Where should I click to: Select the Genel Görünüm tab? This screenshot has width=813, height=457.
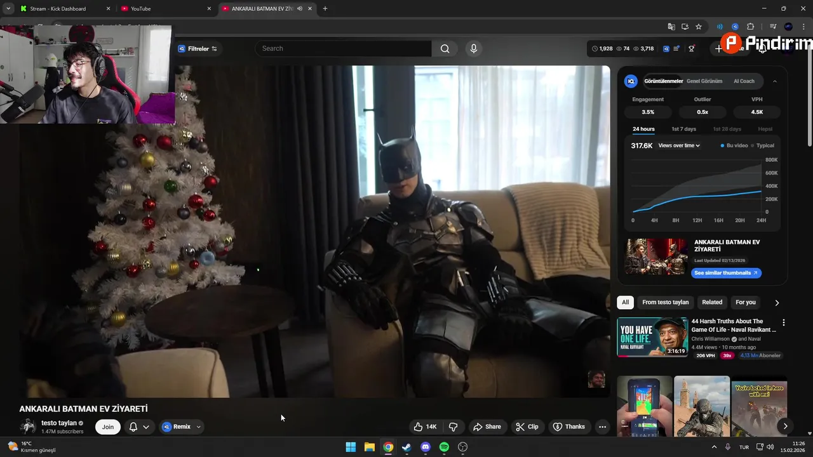point(704,81)
